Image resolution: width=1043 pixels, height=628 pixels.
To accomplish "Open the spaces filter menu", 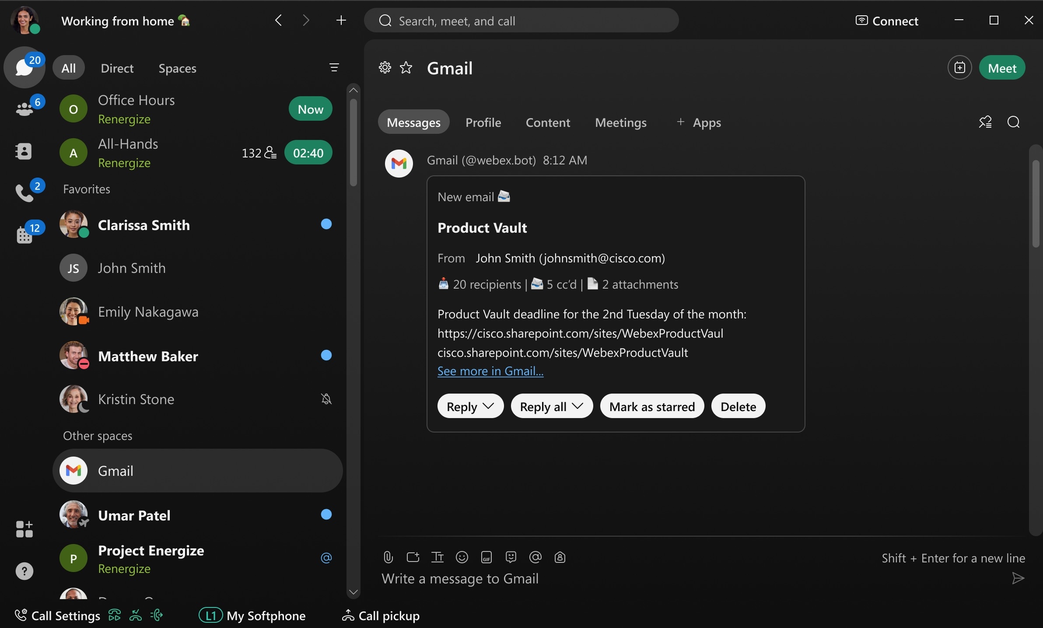I will point(335,67).
